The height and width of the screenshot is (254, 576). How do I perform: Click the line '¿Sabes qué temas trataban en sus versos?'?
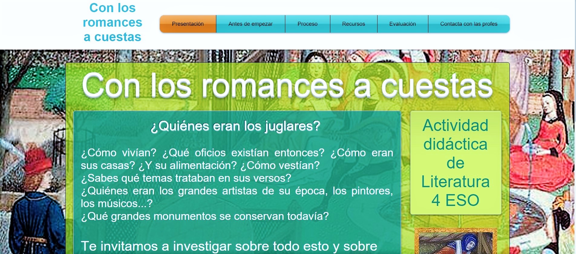(186, 178)
